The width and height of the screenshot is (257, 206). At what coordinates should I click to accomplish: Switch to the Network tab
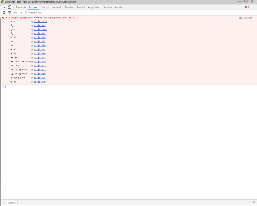(57, 7)
